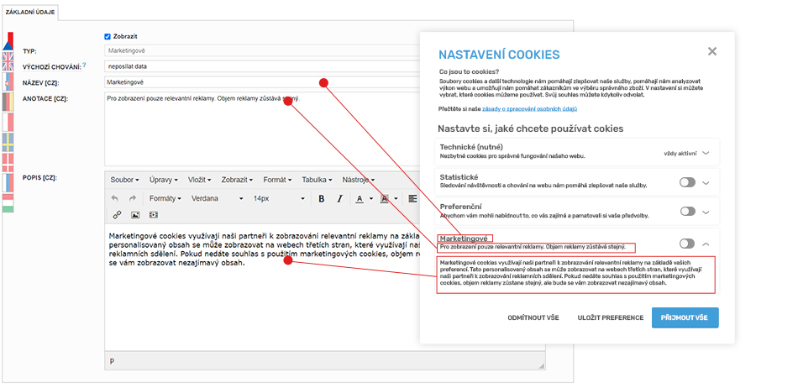Screen dimensions: 798x388
Task: Click the 'vždy aktivní' label
Action: 680,153
